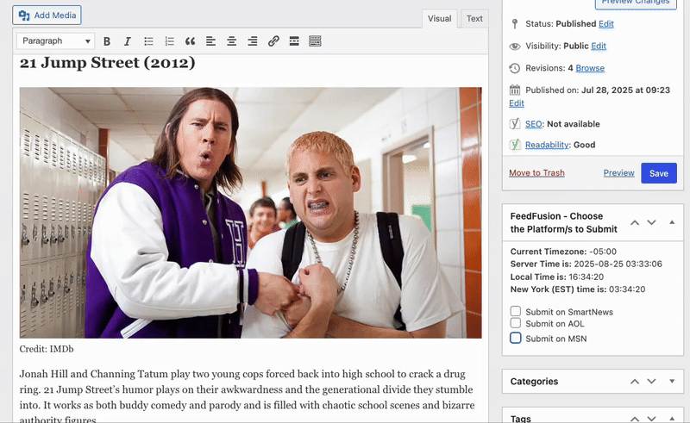
Task: Insert Read More tag
Action: (x=294, y=41)
